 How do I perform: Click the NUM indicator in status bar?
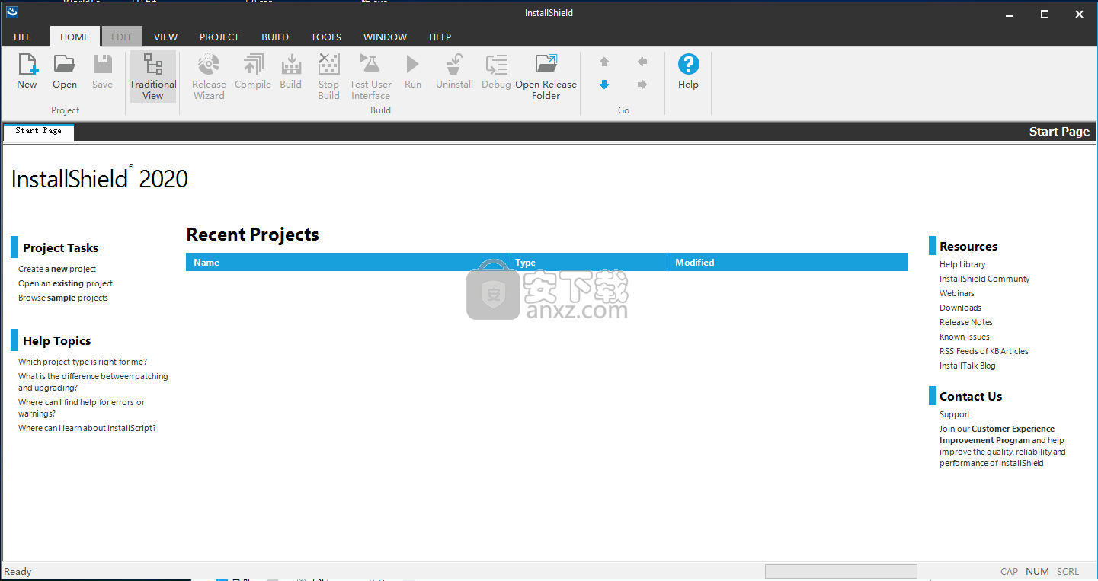(x=1037, y=572)
